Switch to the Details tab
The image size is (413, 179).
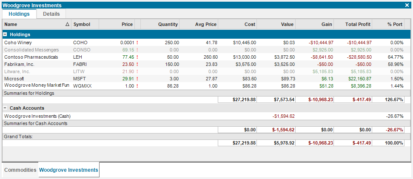point(51,14)
